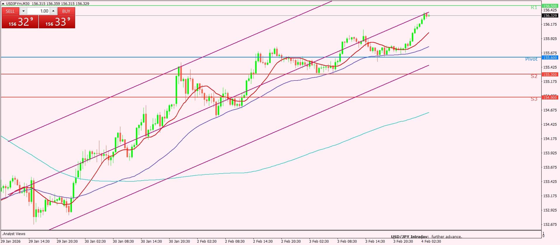Viewport: 560px width, 245px height.
Task: Collapse the one-click trading panel arrow
Action: click(3, 4)
